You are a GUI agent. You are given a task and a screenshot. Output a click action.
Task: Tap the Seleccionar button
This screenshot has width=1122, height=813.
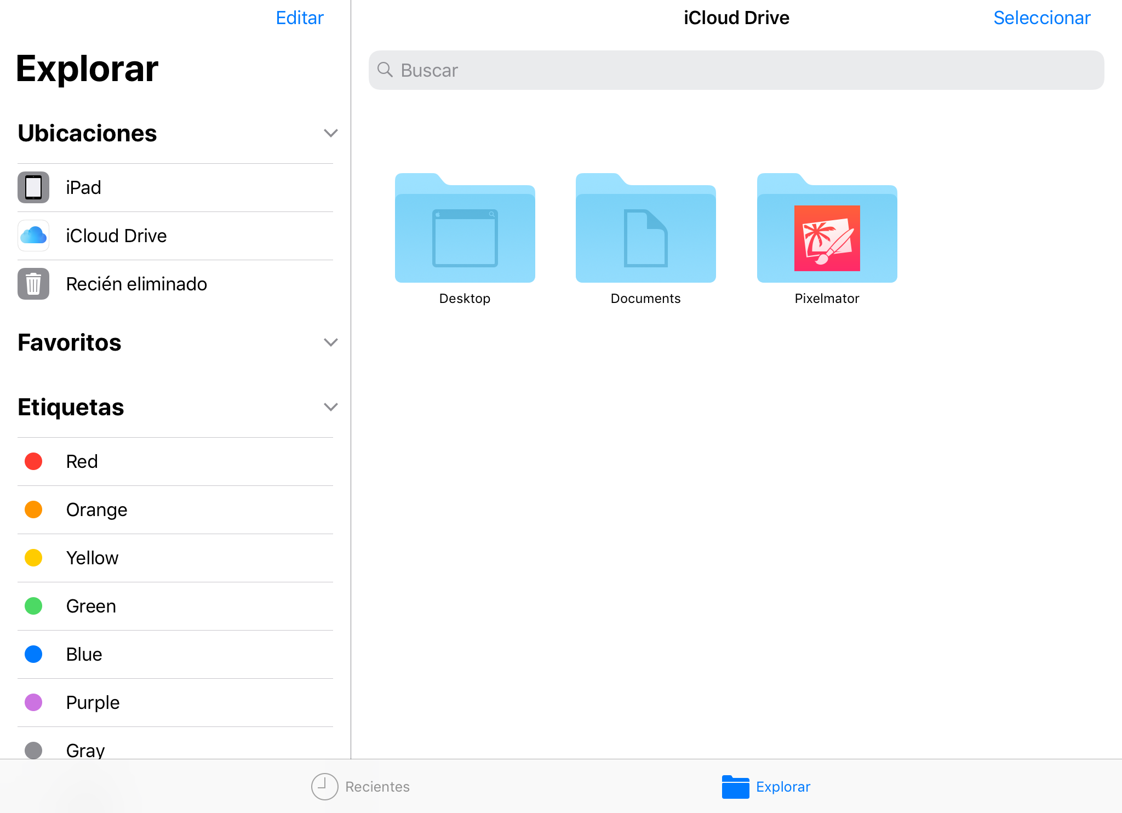pyautogui.click(x=1042, y=18)
